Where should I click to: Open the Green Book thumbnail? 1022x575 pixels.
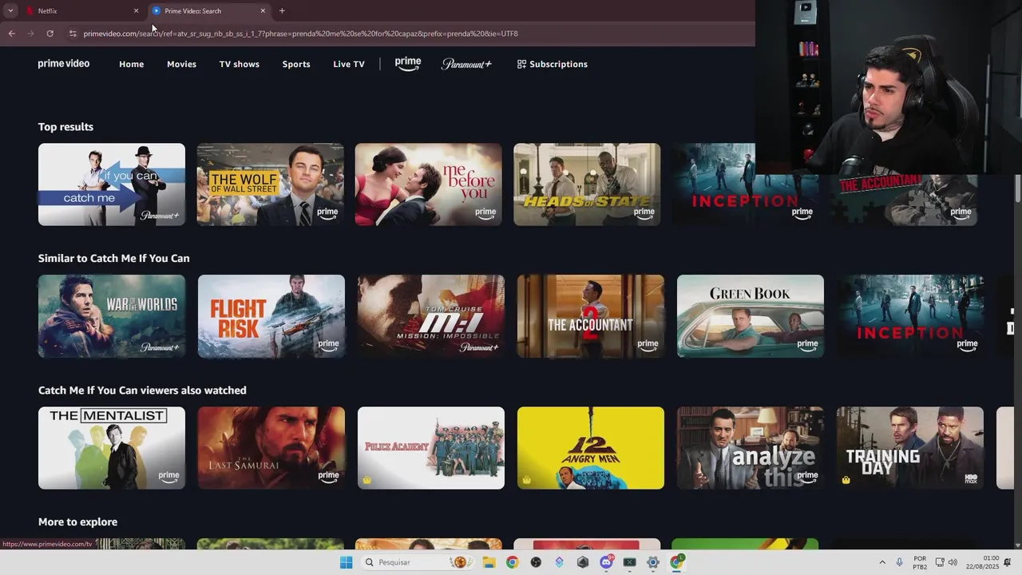751,316
